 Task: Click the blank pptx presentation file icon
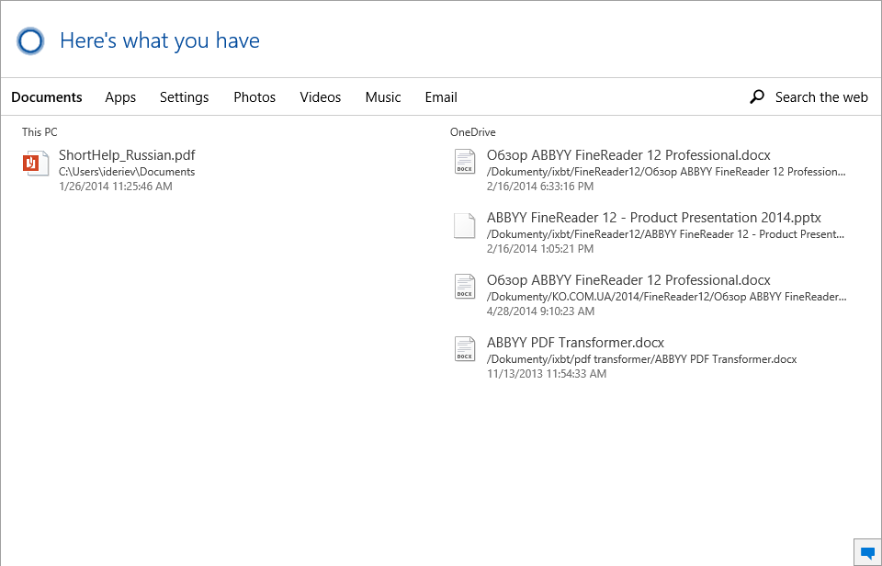click(x=465, y=225)
